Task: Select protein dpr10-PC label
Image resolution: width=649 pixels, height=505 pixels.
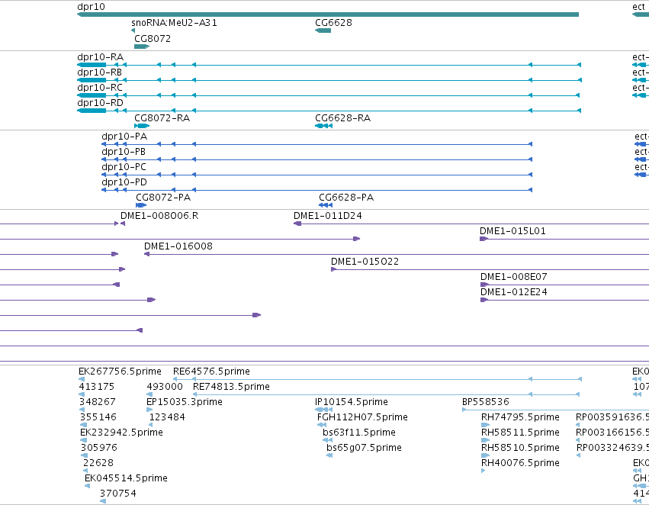Action: [x=124, y=167]
